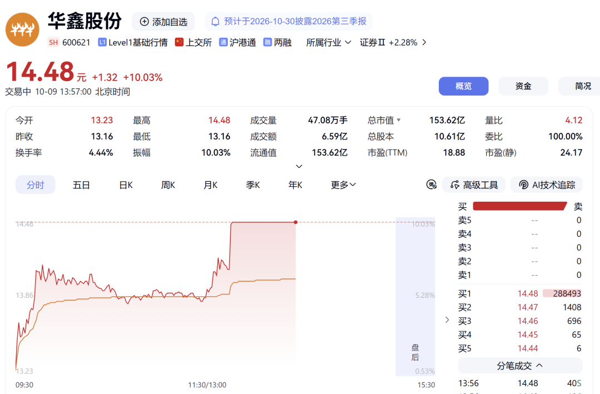Image resolution: width=600 pixels, height=394 pixels.
Task: Click the 买2 price 14.47
Action: 528,307
